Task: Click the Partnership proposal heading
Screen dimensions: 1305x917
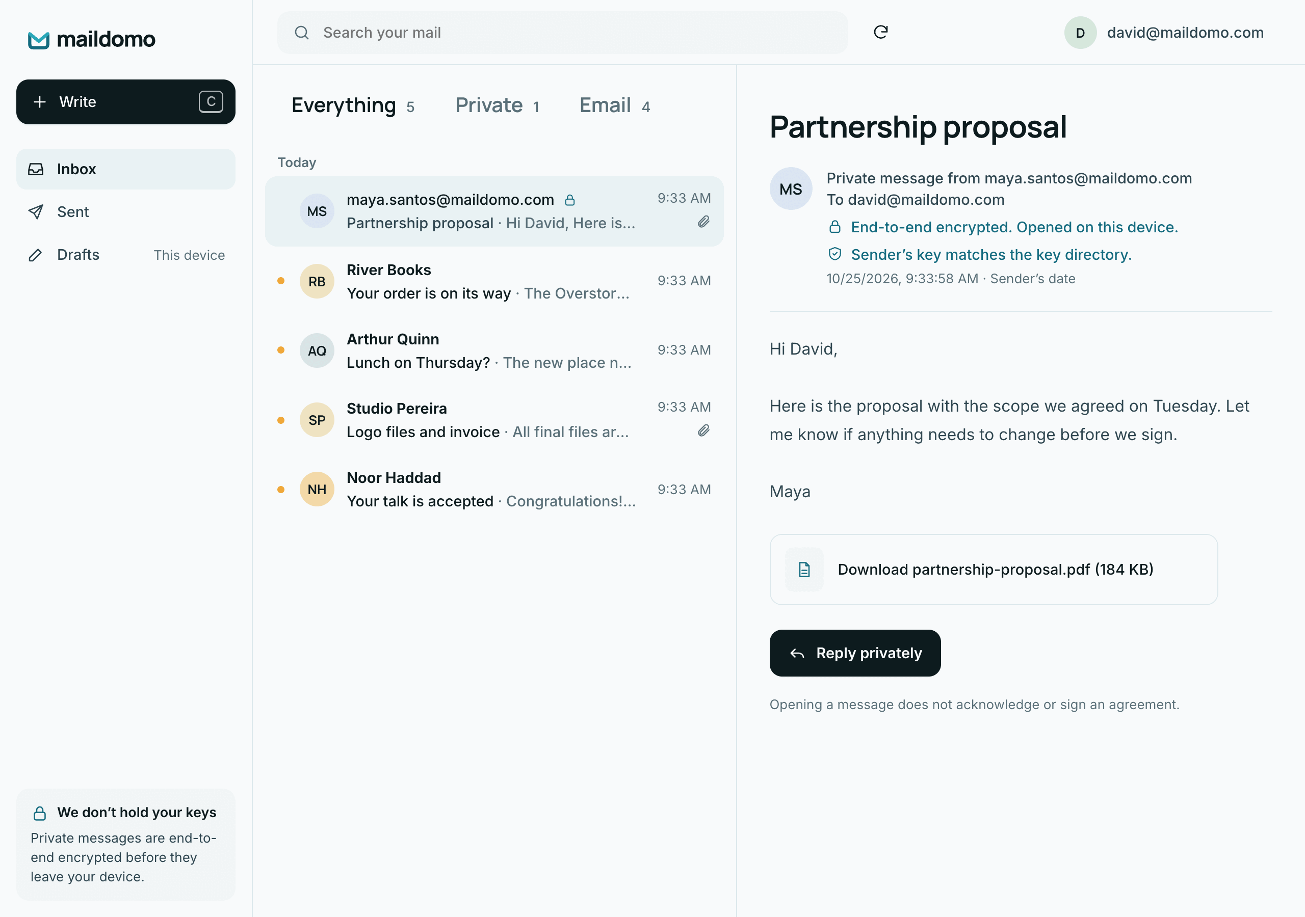Action: point(918,127)
